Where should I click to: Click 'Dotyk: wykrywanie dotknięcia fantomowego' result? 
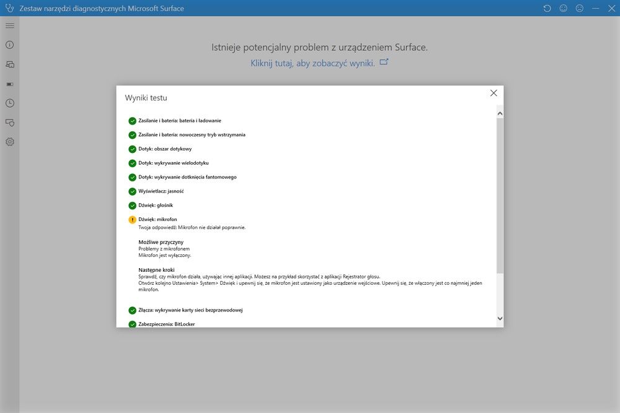[x=187, y=177]
